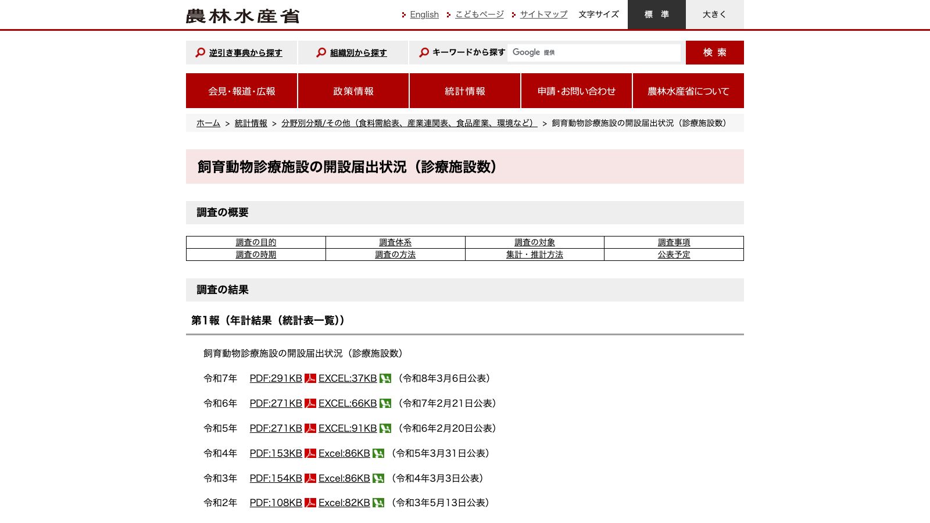Open the こどもページ link
The height and width of the screenshot is (523, 930).
tap(480, 15)
